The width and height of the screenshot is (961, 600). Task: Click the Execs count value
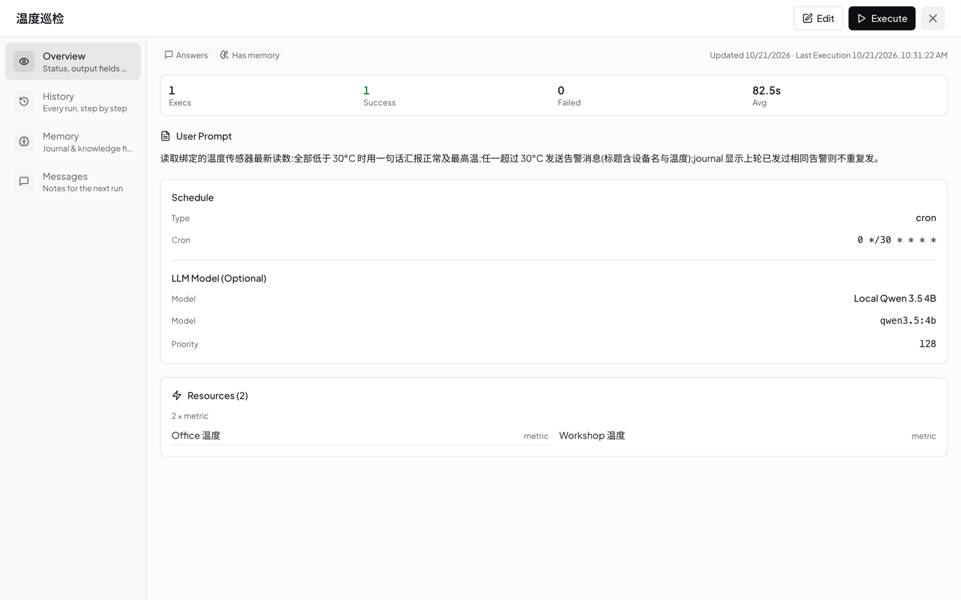click(x=172, y=90)
